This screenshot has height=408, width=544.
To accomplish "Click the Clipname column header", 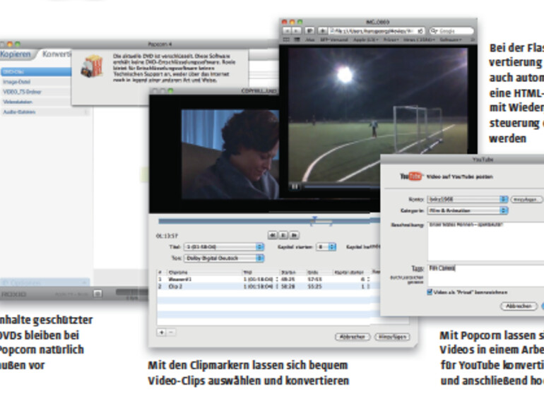I will coord(204,272).
